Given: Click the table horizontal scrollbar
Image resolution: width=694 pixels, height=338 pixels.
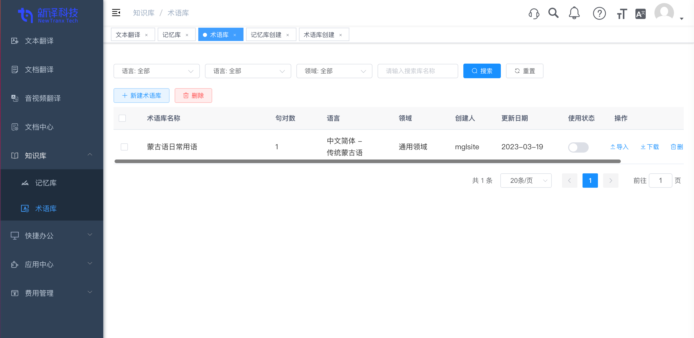Looking at the screenshot, I should (x=368, y=161).
